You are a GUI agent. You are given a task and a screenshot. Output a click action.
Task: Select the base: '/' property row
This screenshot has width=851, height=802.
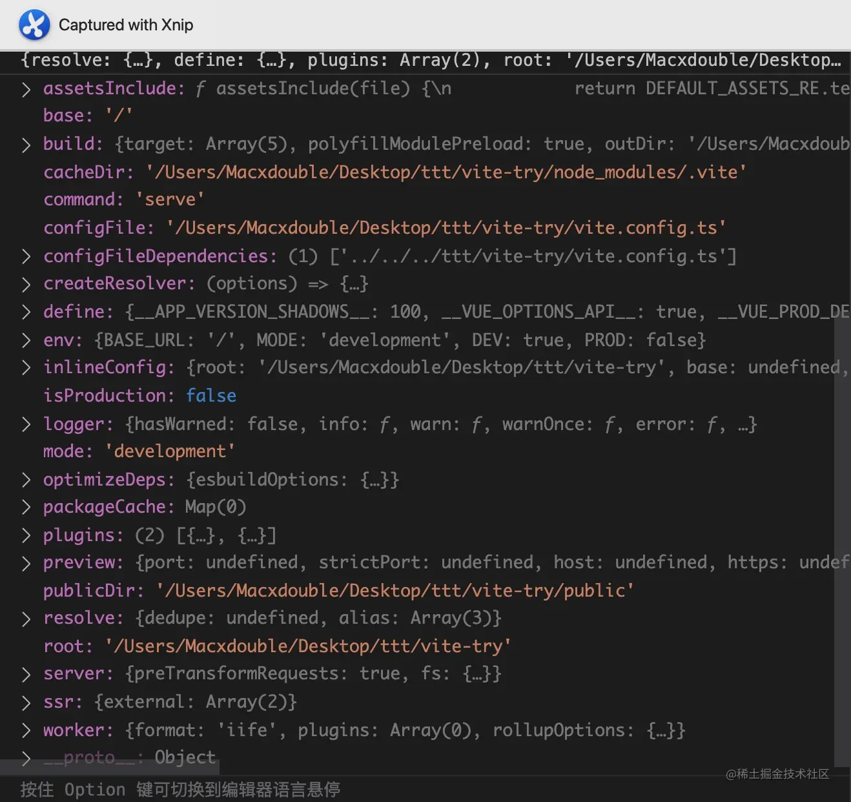(x=88, y=116)
